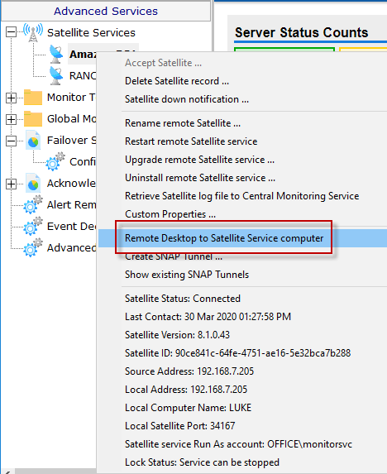Click Local Computer Name: LUKE line
This screenshot has height=474, width=387.
pos(189,408)
